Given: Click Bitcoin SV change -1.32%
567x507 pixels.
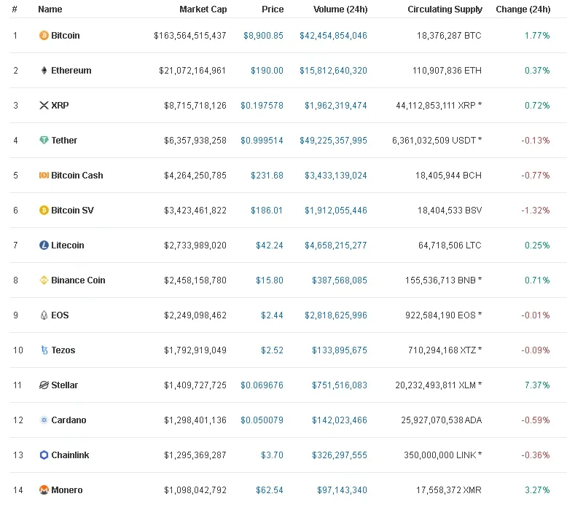Looking at the screenshot, I should [536, 211].
